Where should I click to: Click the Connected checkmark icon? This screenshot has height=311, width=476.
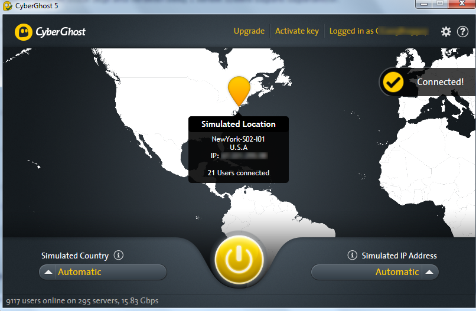pos(393,82)
